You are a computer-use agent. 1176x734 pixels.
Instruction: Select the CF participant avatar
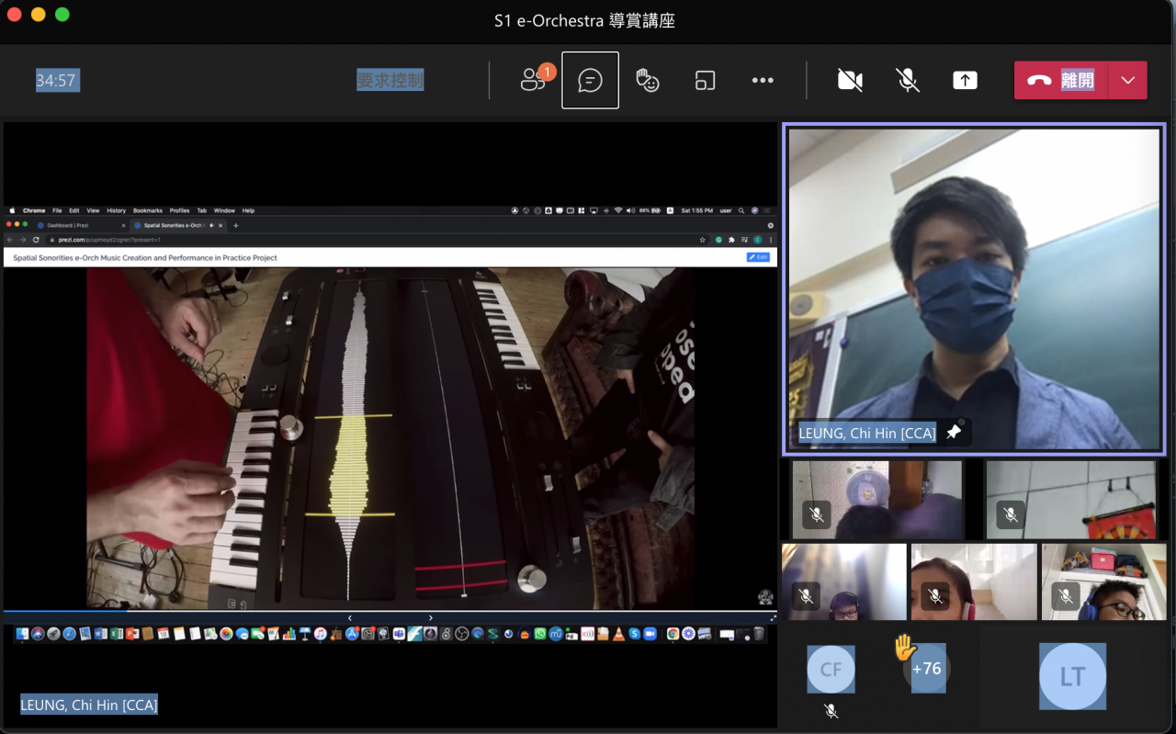(x=831, y=669)
